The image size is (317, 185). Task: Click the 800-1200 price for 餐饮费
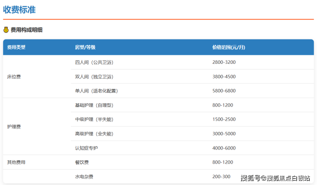tap(223, 162)
